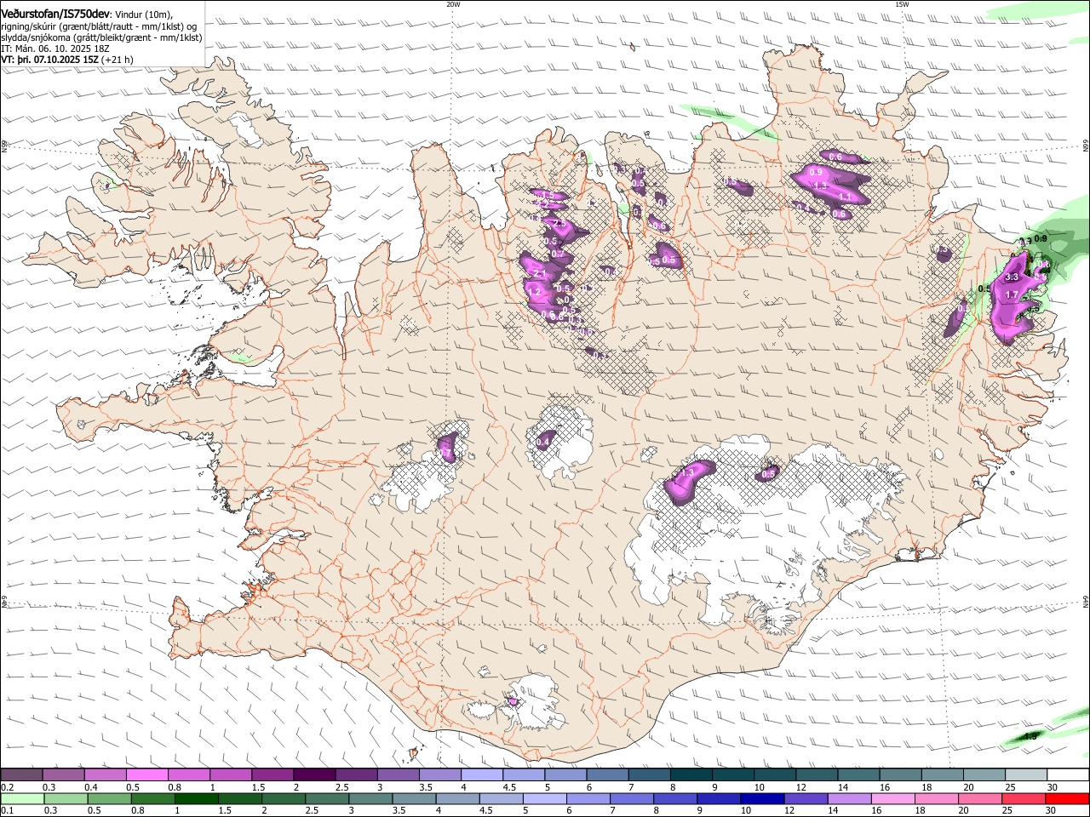Click the '0.4' label in the snow legend

[91, 786]
